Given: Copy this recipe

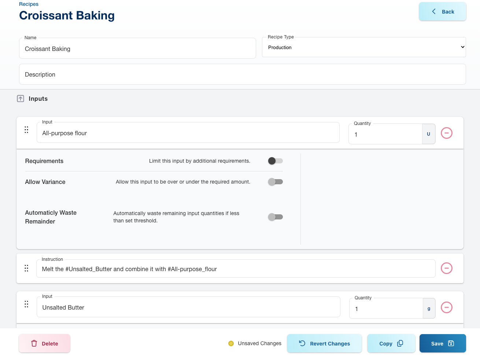Looking at the screenshot, I should tap(391, 343).
